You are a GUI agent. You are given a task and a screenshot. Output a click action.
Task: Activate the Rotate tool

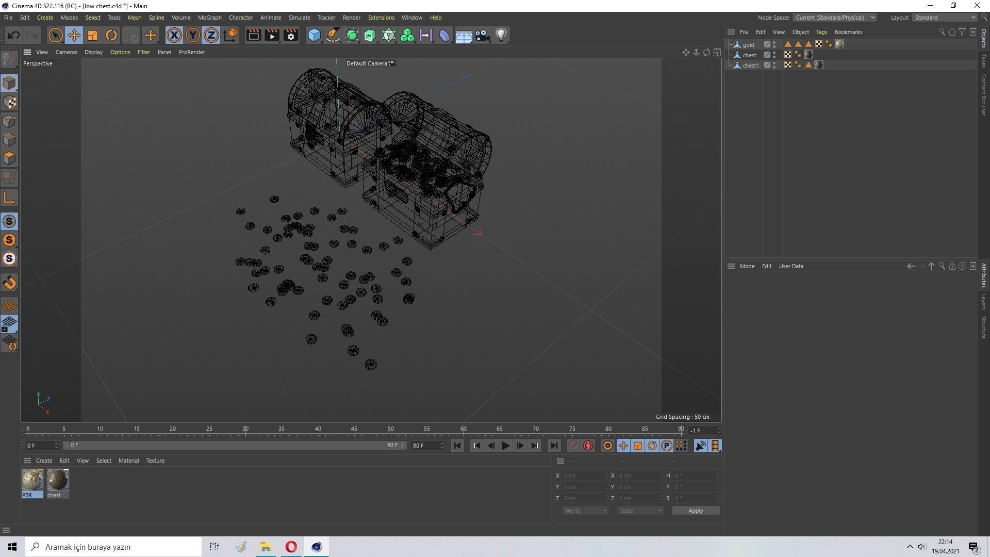(x=111, y=35)
